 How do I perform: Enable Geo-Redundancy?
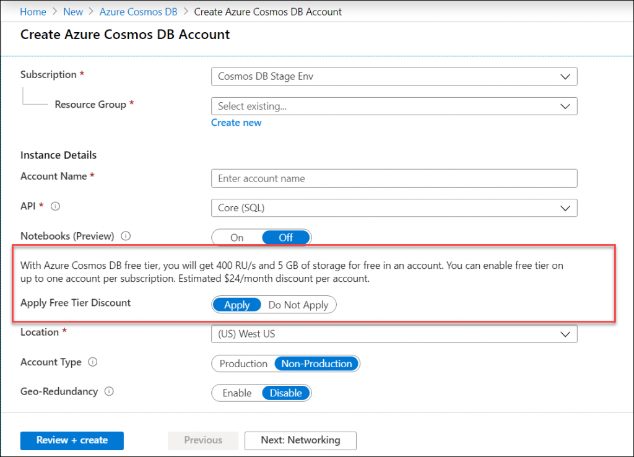236,393
